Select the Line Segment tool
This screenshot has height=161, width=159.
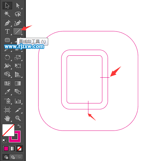point(18,31)
